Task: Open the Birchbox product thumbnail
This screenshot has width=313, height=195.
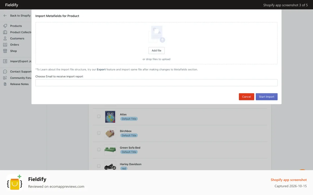Action: pyautogui.click(x=110, y=133)
